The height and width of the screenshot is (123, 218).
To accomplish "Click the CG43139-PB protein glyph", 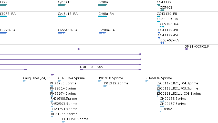I will coord(159,33).
